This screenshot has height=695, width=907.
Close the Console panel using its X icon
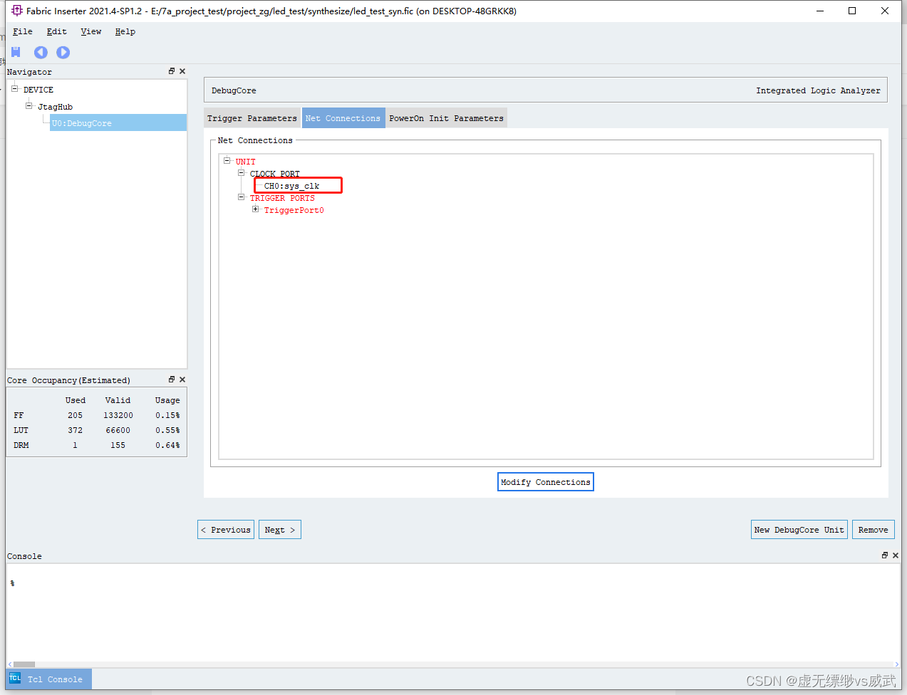click(896, 555)
